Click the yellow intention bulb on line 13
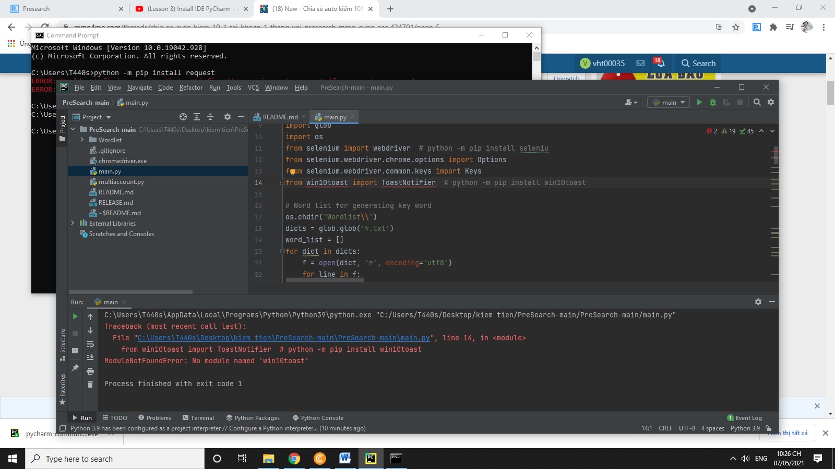This screenshot has height=469, width=835. (293, 171)
